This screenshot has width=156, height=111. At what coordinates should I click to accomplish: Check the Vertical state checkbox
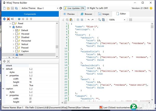tap(17, 44)
